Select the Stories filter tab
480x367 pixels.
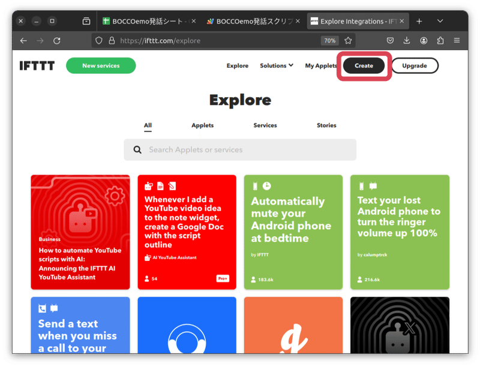326,125
